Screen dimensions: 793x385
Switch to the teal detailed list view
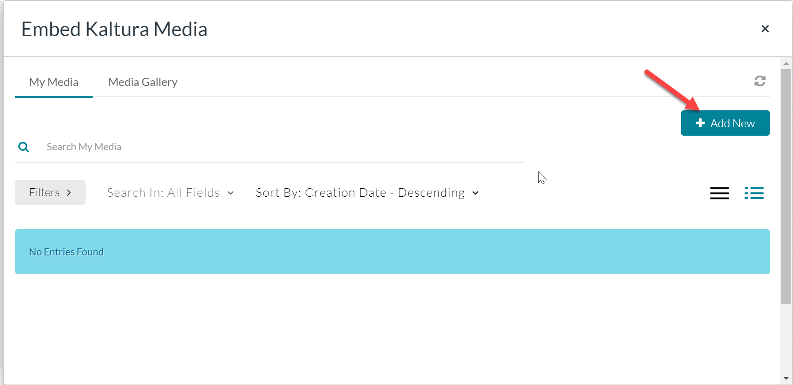click(x=754, y=193)
